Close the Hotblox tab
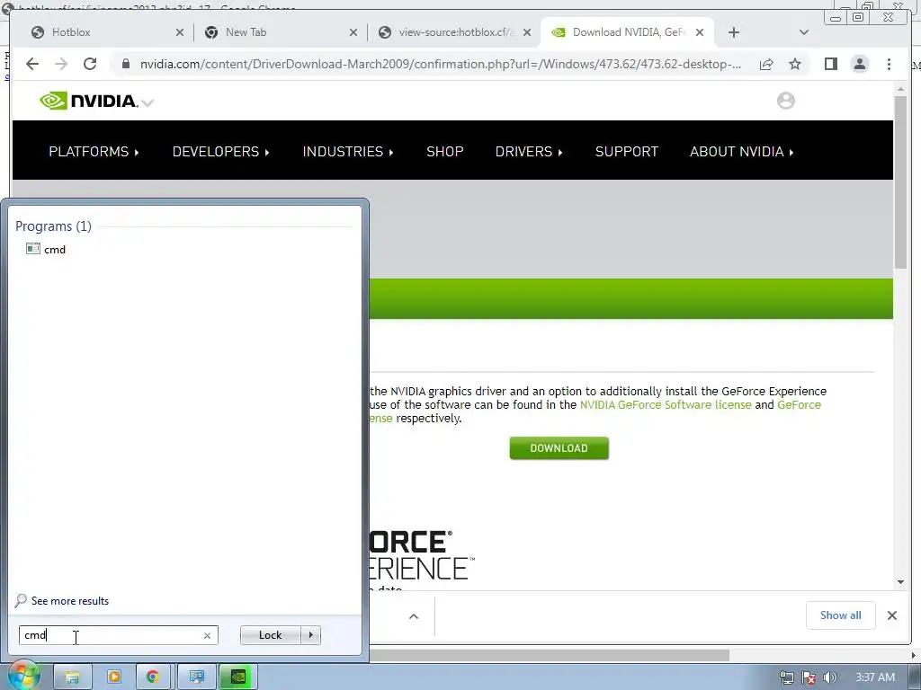Image resolution: width=921 pixels, height=690 pixels. 180,32
